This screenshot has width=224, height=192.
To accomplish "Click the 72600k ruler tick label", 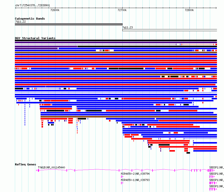I will point(55,10).
